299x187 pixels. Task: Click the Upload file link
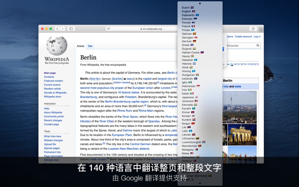pos(50,144)
